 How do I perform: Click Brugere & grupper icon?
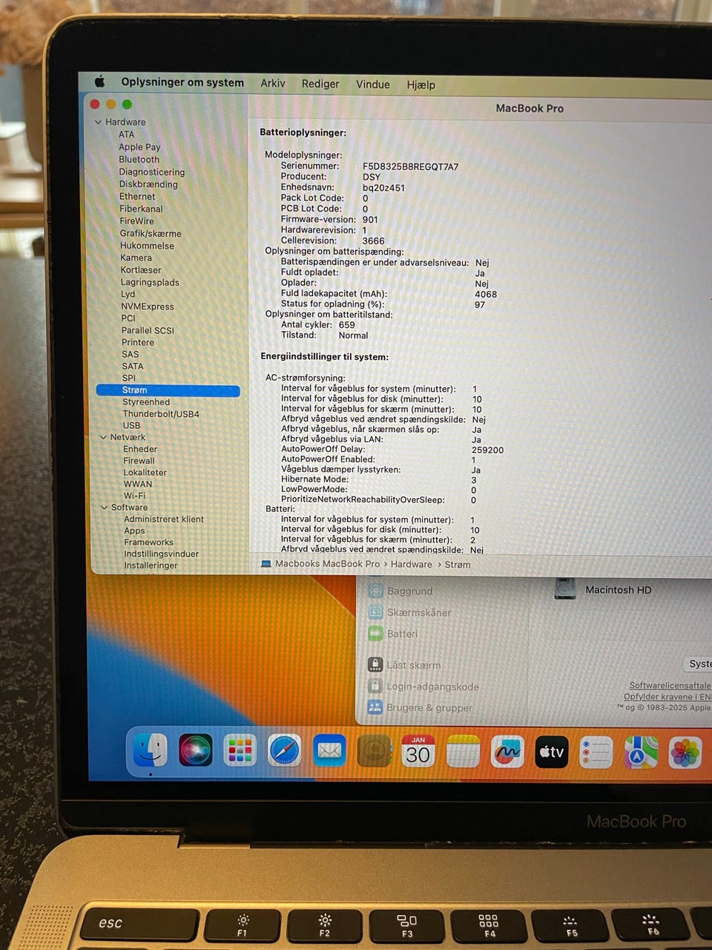click(375, 707)
